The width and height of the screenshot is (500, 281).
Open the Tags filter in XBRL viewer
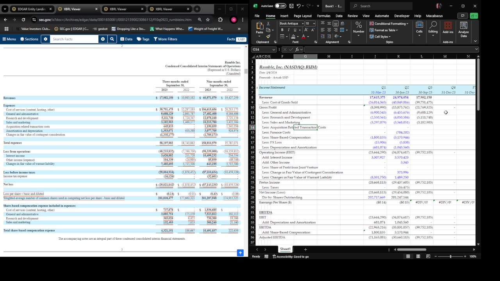[143, 39]
